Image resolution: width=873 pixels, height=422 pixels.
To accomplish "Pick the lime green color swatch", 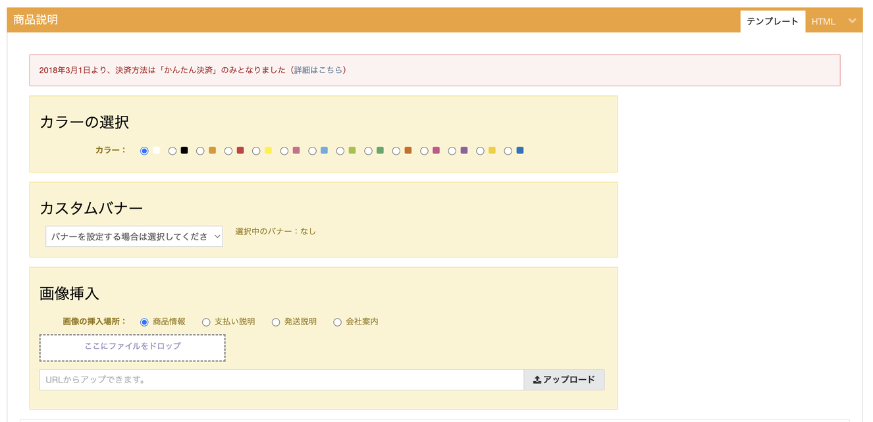I will tap(352, 151).
